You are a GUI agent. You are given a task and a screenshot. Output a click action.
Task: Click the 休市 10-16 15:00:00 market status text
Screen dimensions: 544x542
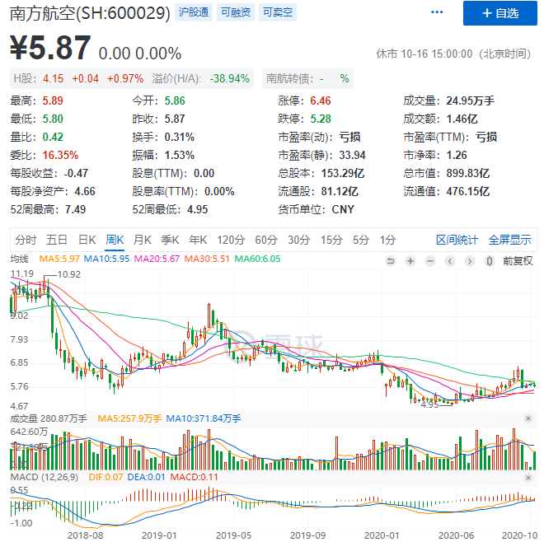pyautogui.click(x=454, y=54)
